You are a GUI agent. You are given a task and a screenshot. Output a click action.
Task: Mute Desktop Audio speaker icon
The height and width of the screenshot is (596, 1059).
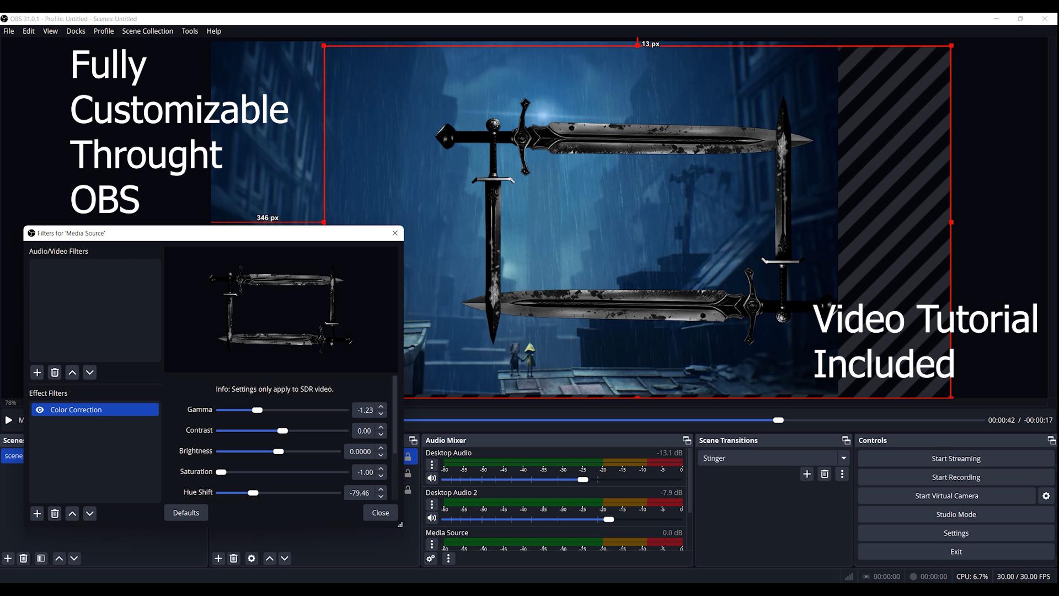coord(432,478)
